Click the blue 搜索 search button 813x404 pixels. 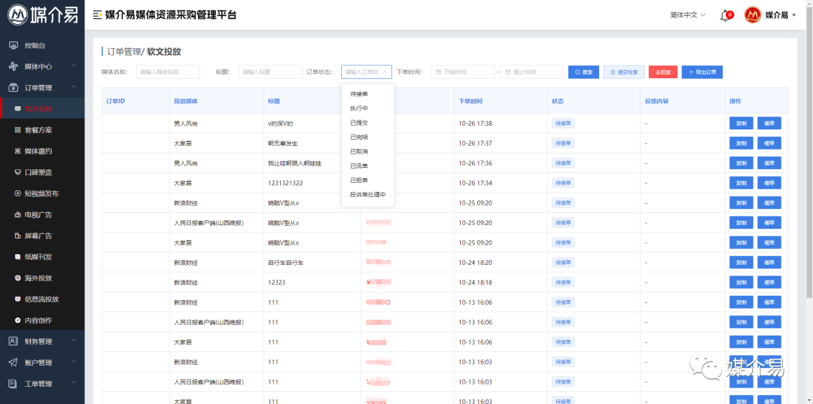(x=583, y=72)
